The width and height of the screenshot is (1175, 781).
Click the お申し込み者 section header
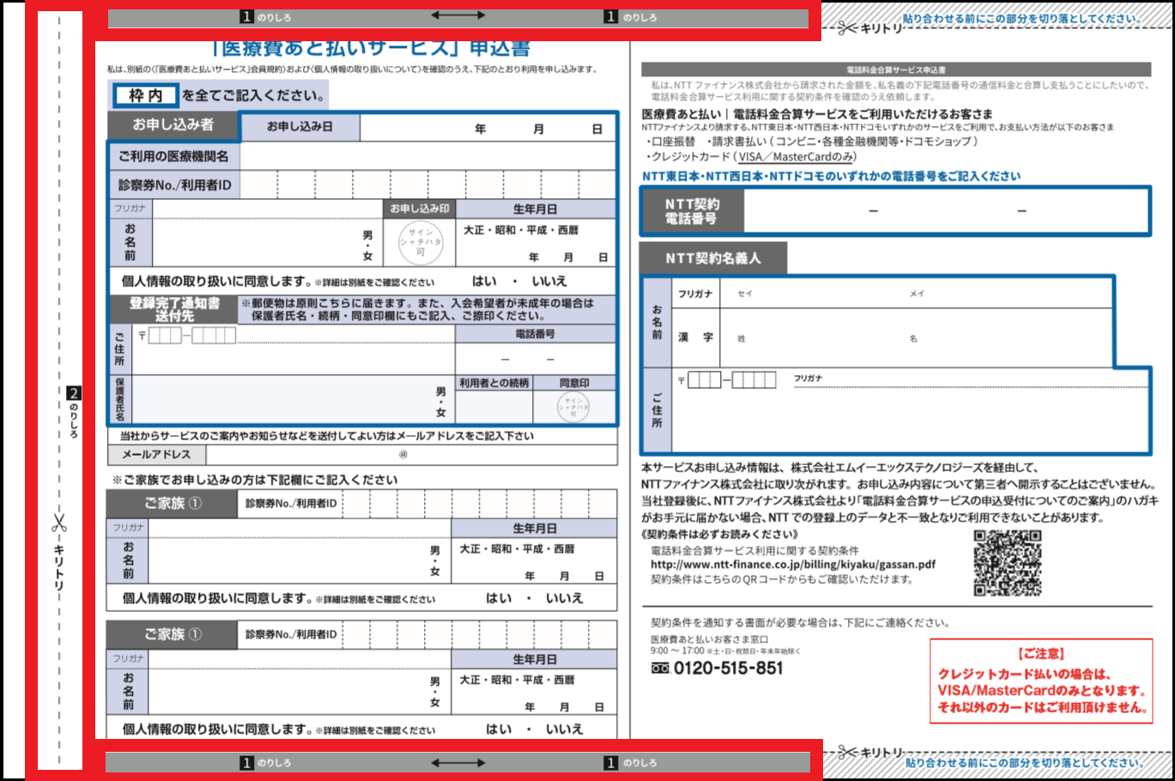tap(173, 124)
